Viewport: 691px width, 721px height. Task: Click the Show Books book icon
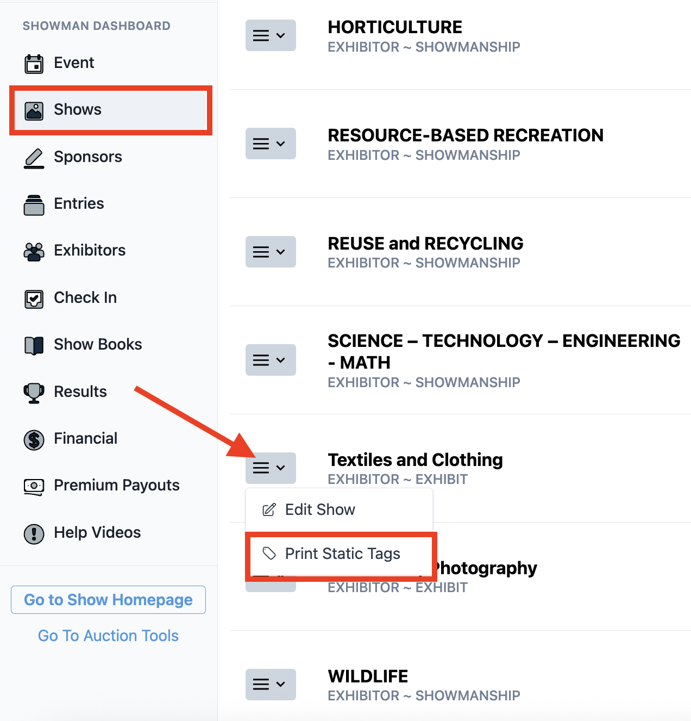click(34, 345)
